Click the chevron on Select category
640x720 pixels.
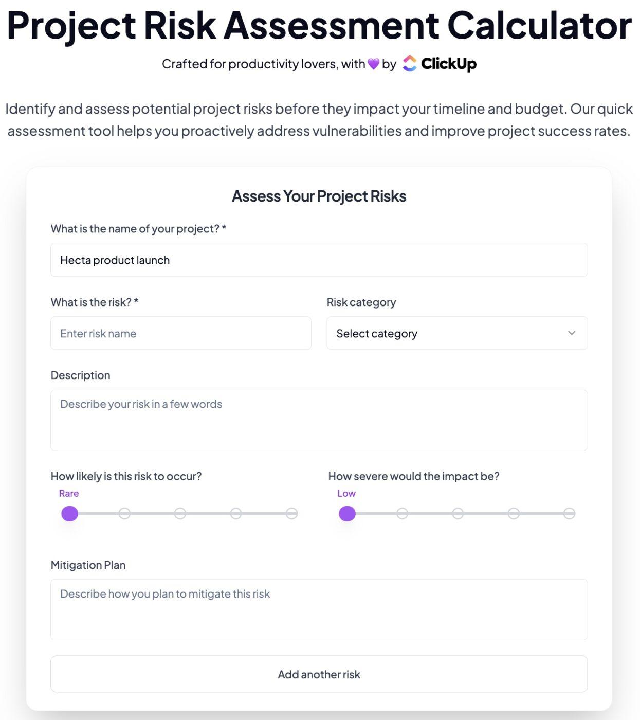(571, 333)
